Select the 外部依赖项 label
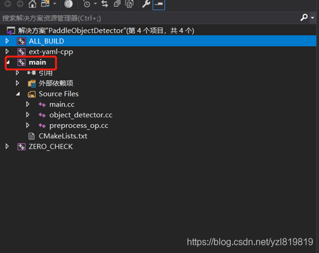Screen dimensions: 319x253 56,83
